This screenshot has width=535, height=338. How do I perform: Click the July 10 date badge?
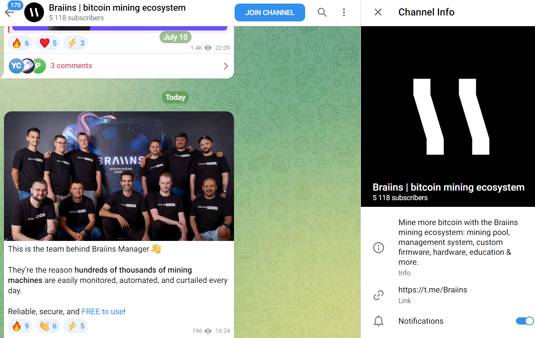176,37
